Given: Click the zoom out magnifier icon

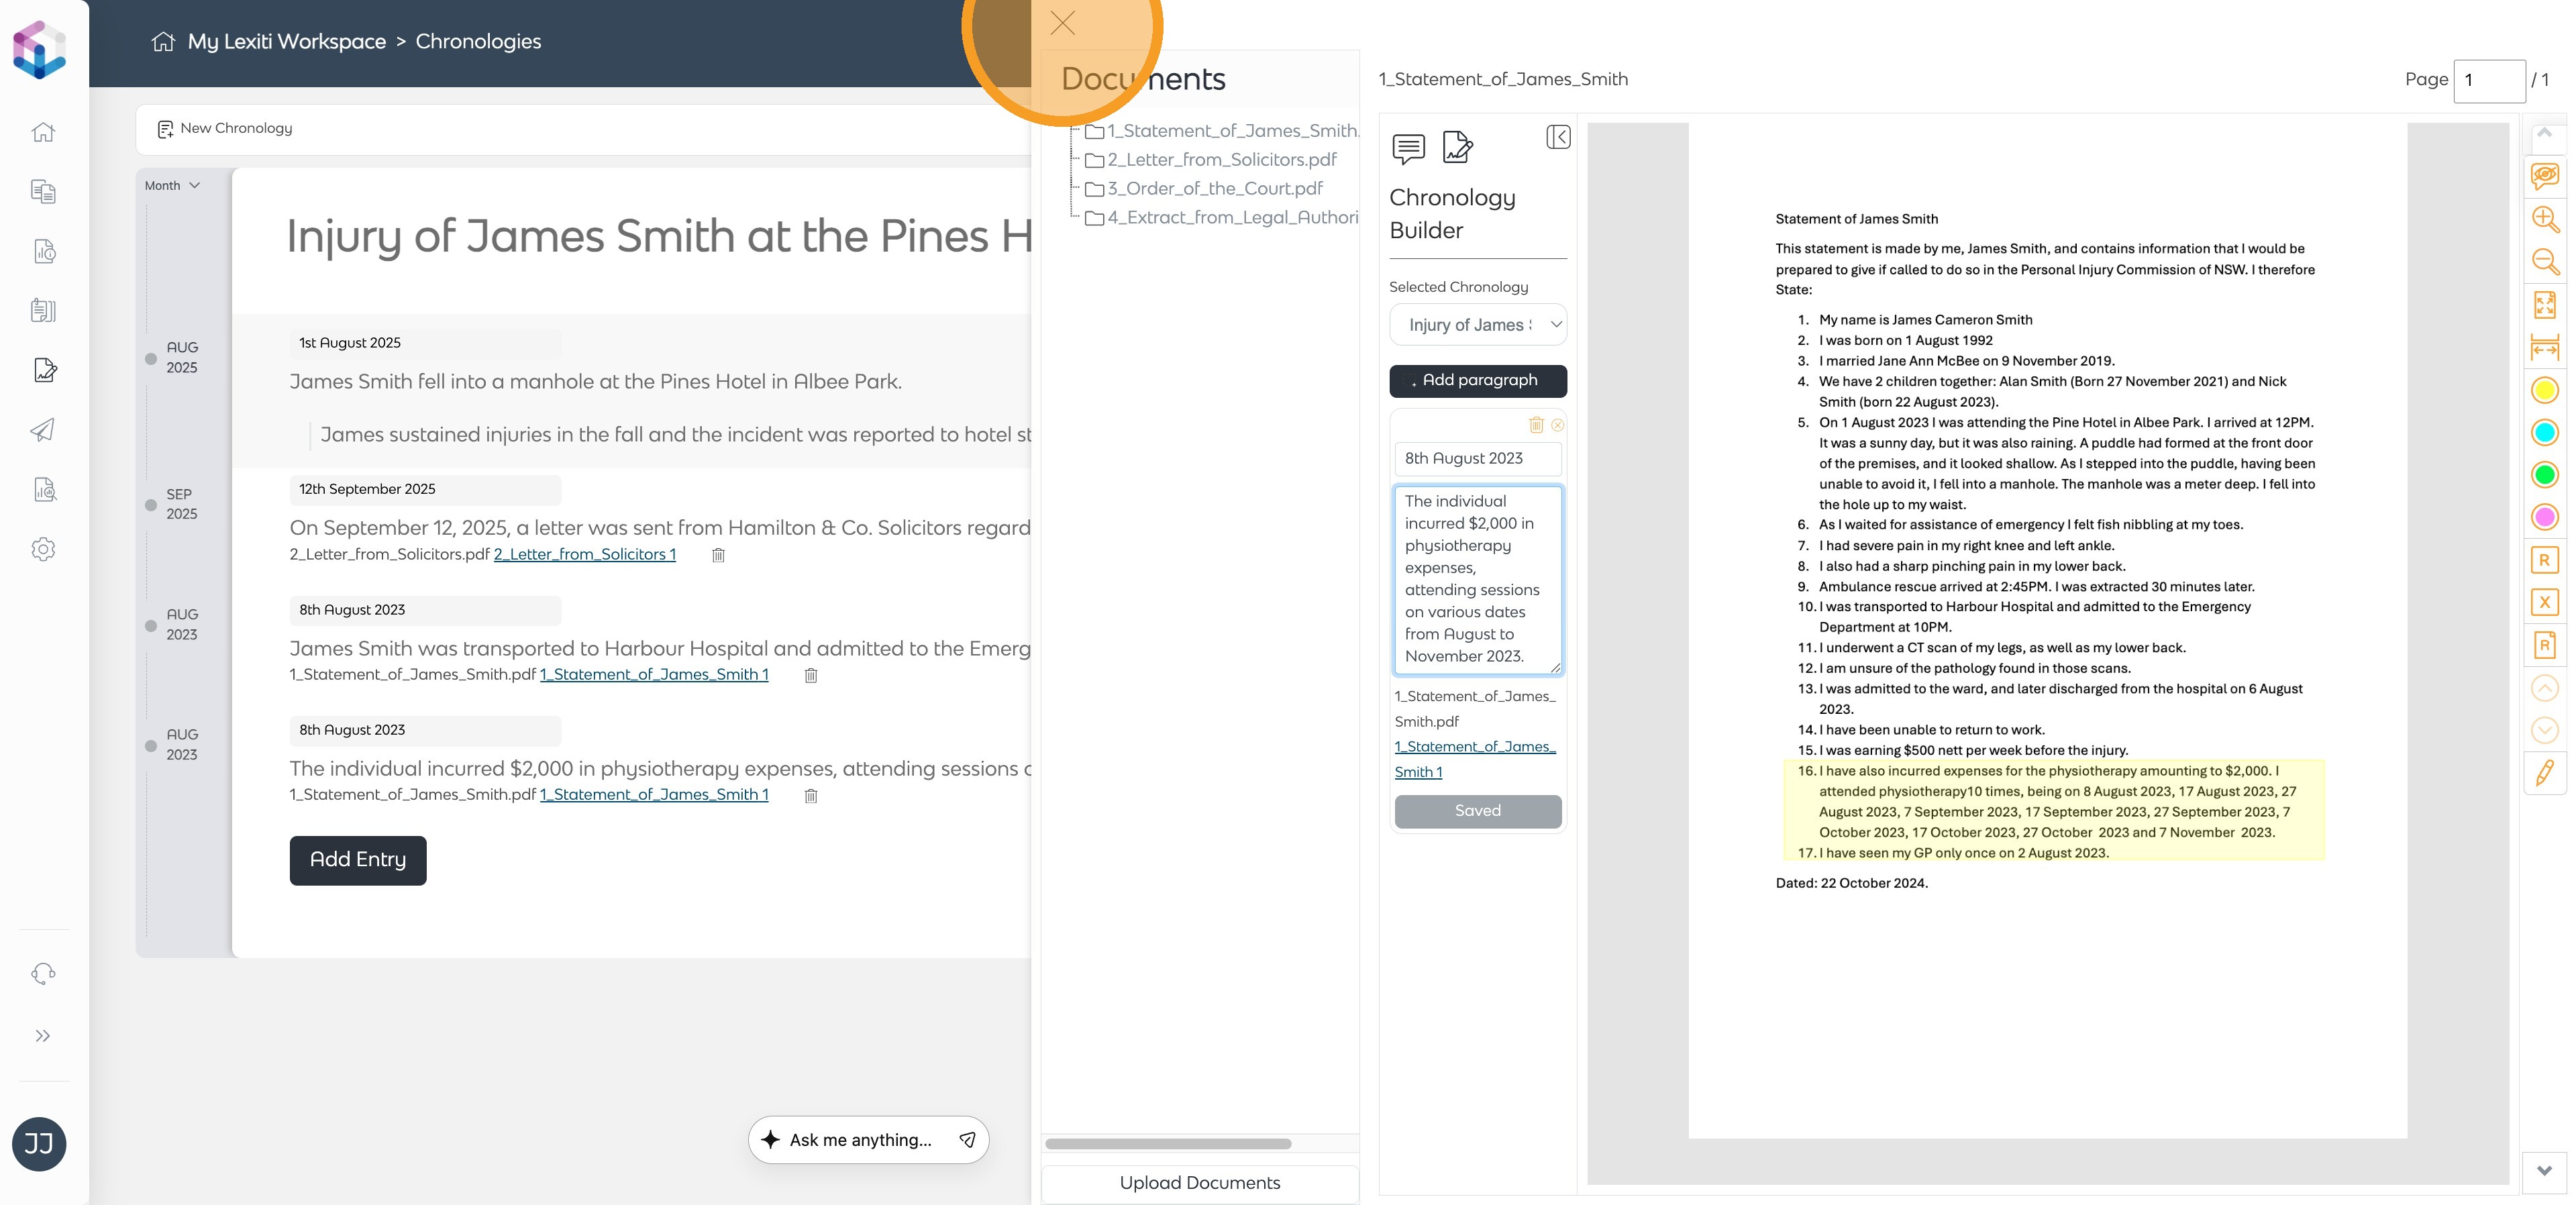Looking at the screenshot, I should click(2544, 262).
